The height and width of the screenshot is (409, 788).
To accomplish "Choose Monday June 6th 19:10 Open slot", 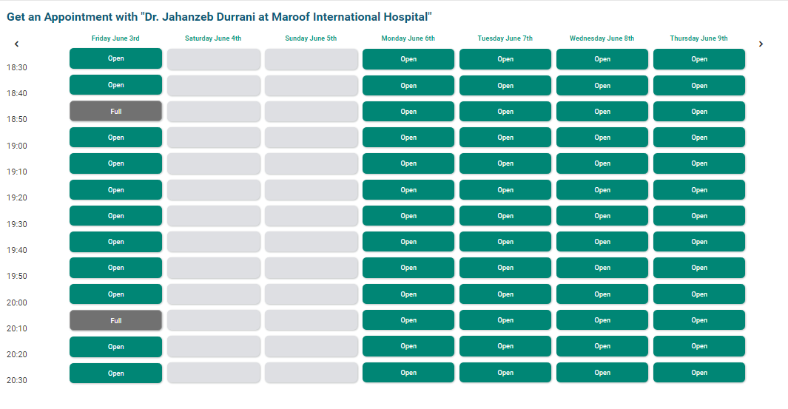I will (x=408, y=163).
